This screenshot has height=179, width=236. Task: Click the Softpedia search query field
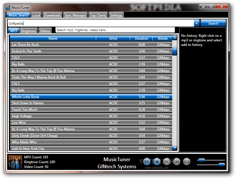click(x=101, y=24)
